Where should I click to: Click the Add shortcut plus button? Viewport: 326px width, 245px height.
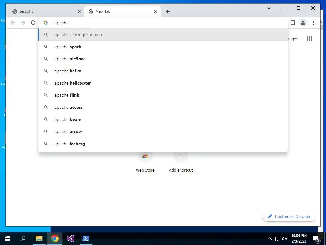181,155
